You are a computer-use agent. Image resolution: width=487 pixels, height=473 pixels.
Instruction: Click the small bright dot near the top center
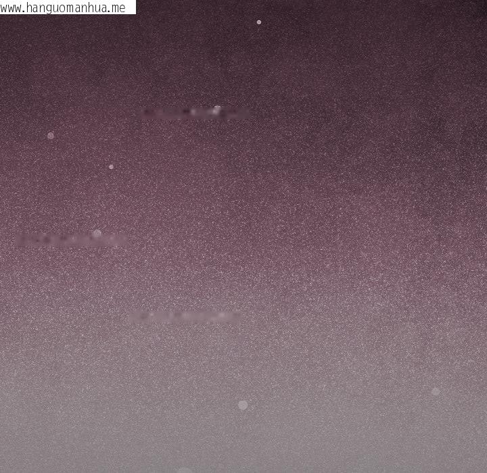pyautogui.click(x=258, y=22)
